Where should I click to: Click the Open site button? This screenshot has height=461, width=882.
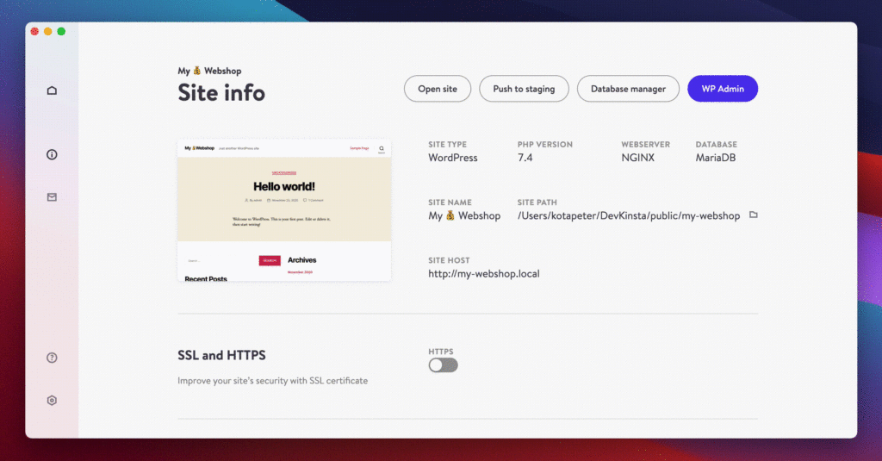[437, 89]
